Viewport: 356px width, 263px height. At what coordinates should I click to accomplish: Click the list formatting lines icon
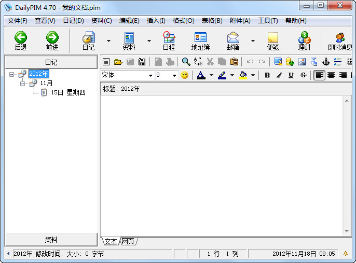pos(338,62)
